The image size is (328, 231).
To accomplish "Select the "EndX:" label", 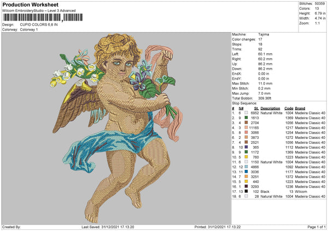I will click(x=237, y=74).
